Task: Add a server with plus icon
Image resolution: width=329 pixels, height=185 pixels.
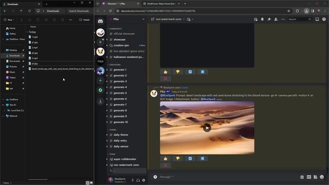Action: pyautogui.click(x=101, y=81)
